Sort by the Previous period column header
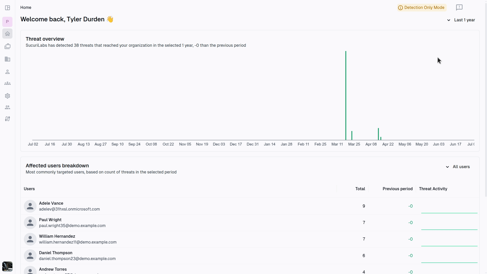Image resolution: width=487 pixels, height=274 pixels. (x=397, y=189)
